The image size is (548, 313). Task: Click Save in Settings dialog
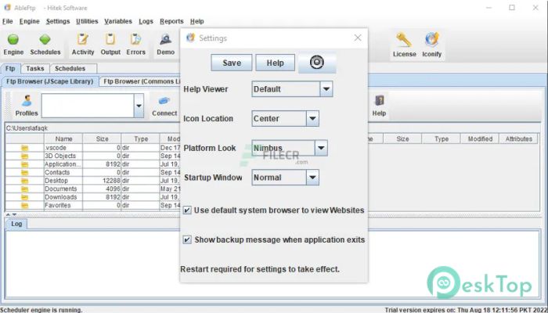[x=232, y=63]
